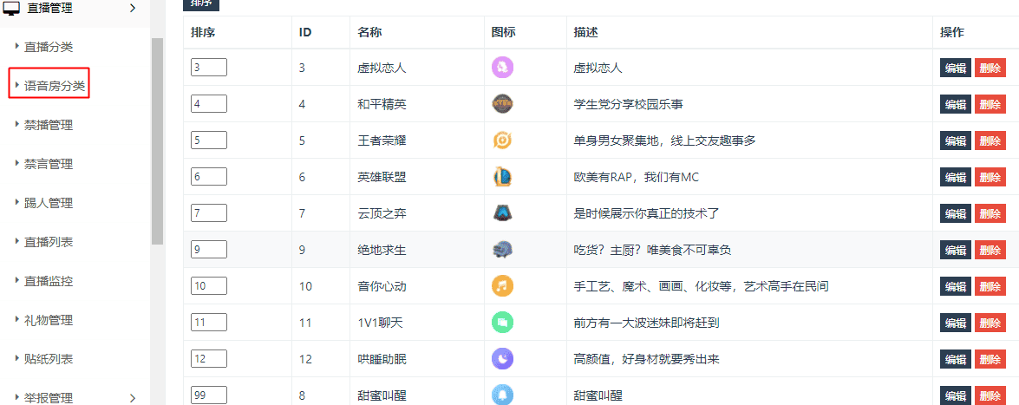The width and height of the screenshot is (1019, 405).
Task: Delete the 英雄联盟 row
Action: point(989,178)
